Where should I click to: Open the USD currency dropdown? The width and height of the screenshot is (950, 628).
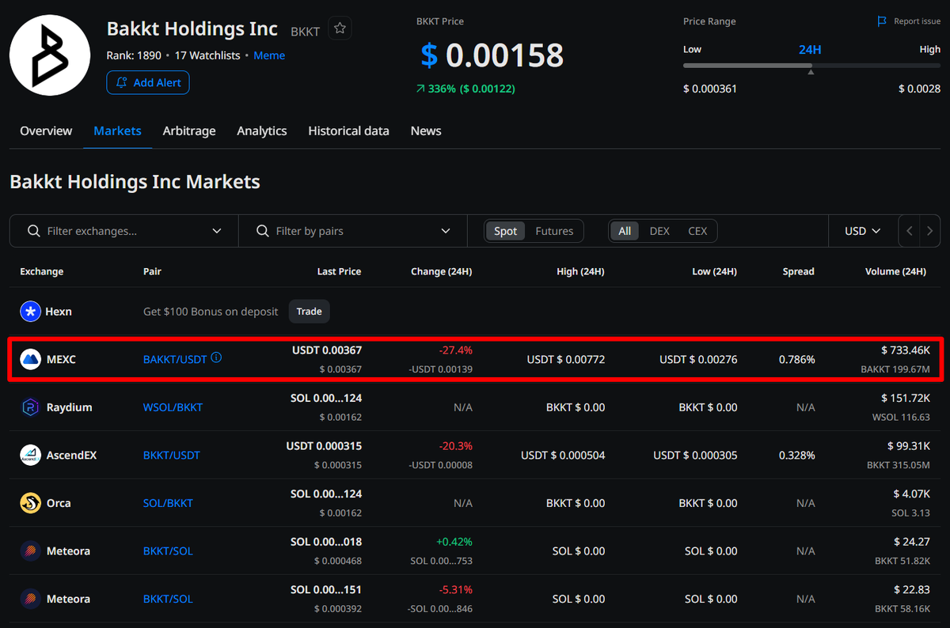coord(863,231)
